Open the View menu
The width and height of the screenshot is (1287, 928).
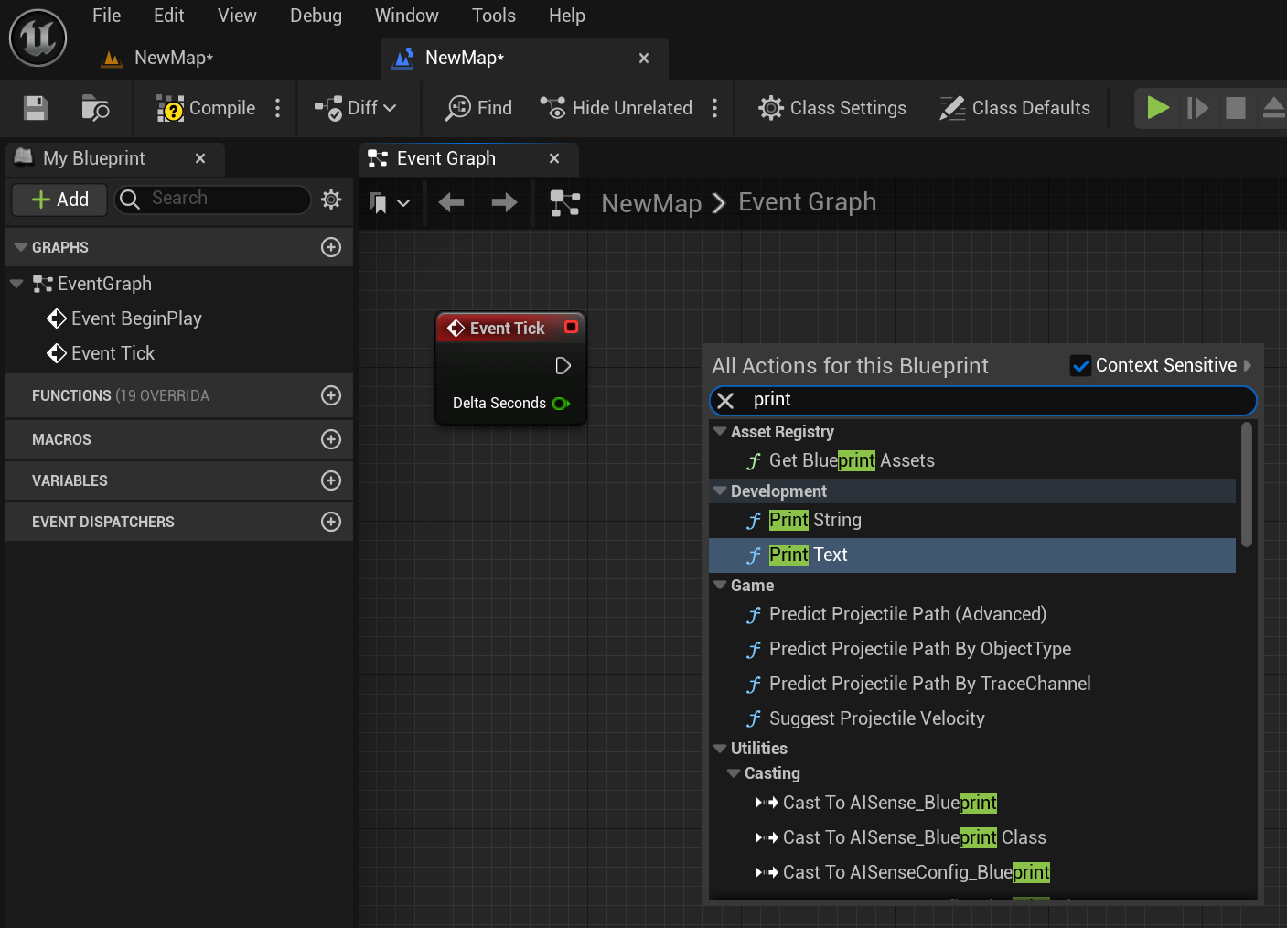237,16
